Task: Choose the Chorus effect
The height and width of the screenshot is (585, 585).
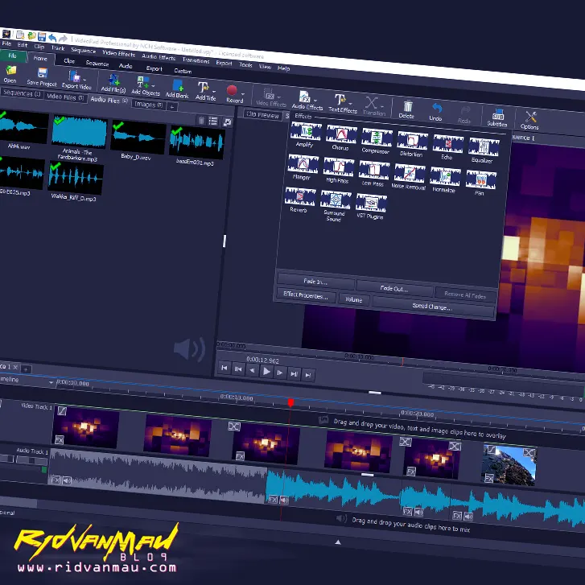Action: 341,138
